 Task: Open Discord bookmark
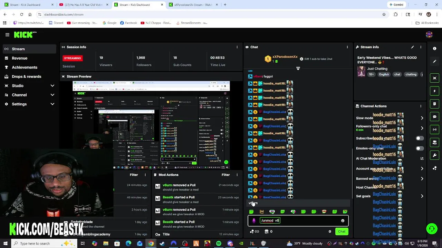56,23
